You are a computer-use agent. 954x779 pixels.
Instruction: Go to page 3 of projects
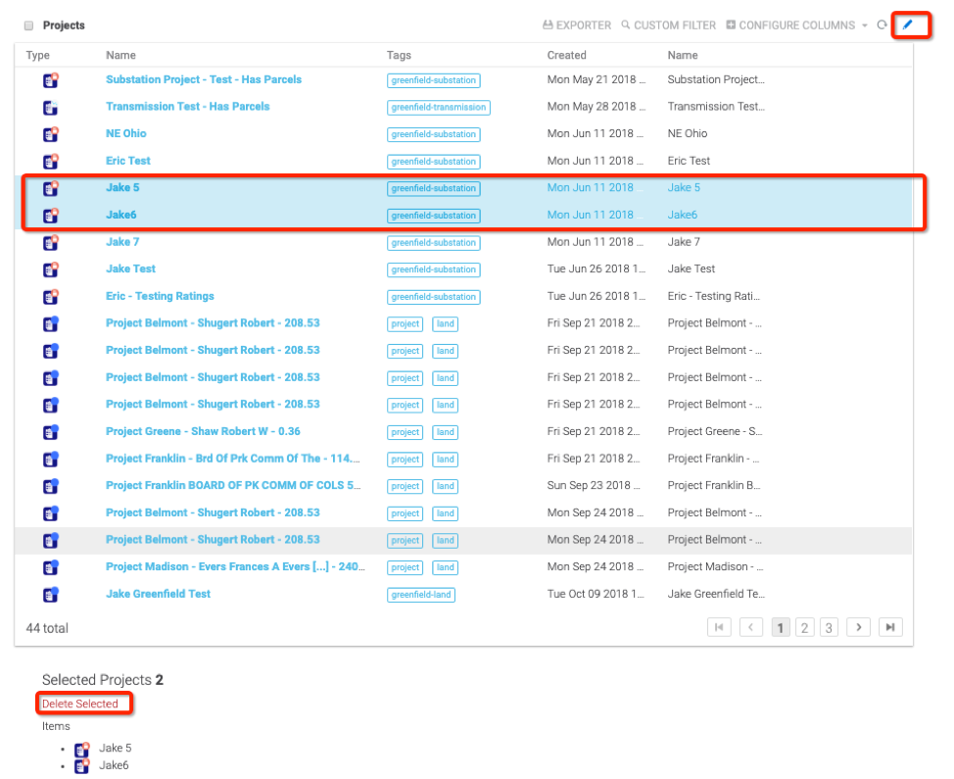pyautogui.click(x=829, y=627)
